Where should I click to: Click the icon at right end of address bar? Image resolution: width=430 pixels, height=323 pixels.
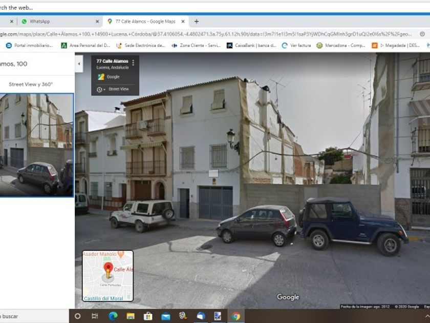point(422,34)
